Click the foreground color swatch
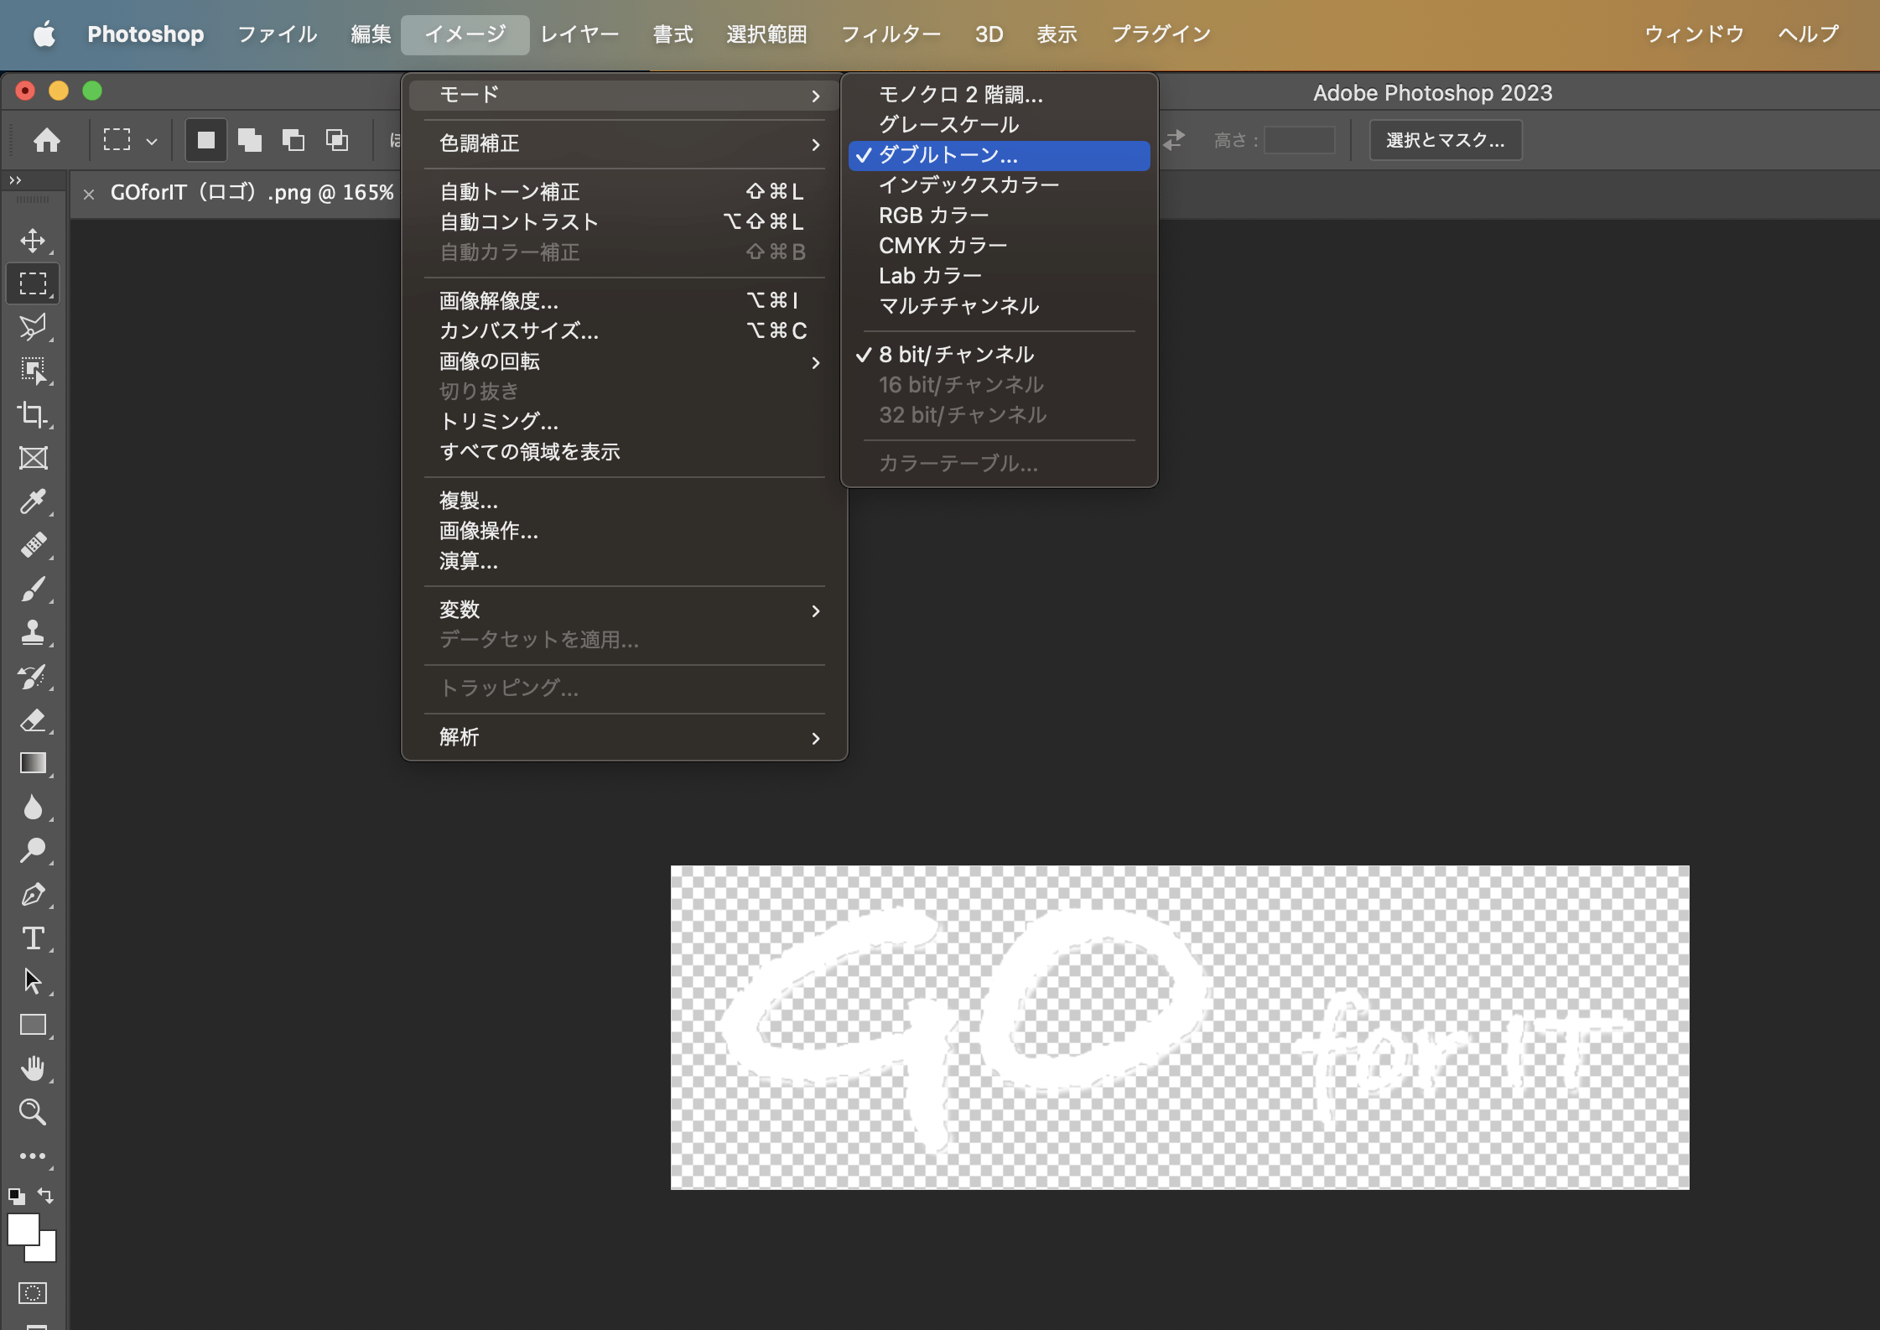Viewport: 1880px width, 1330px height. tap(23, 1229)
